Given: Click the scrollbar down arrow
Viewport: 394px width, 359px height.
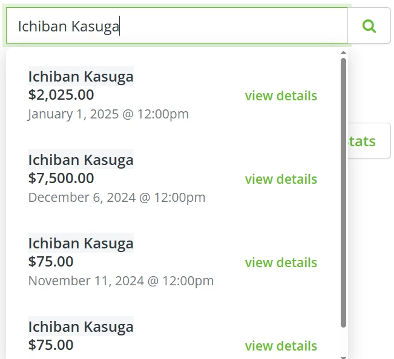Looking at the screenshot, I should [343, 356].
